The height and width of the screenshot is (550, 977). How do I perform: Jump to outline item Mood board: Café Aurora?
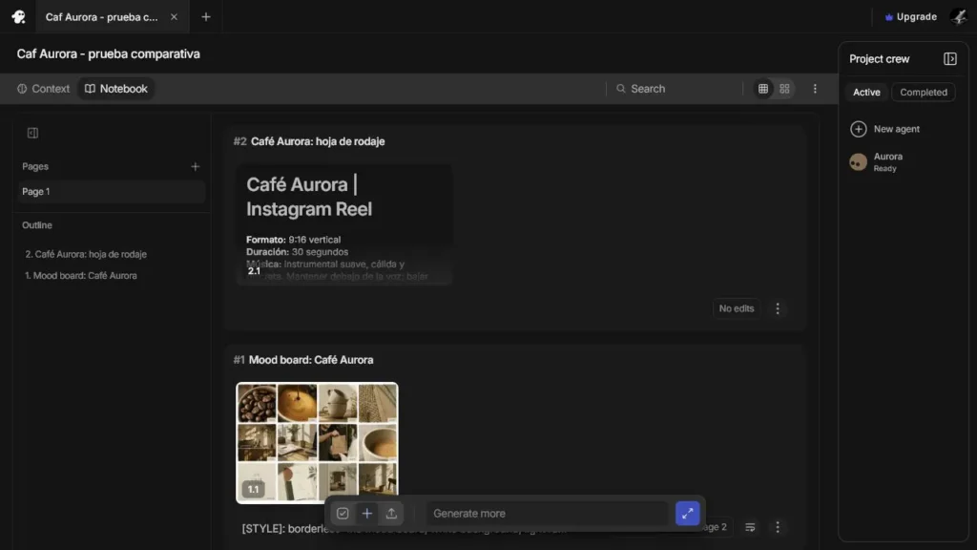(x=80, y=276)
